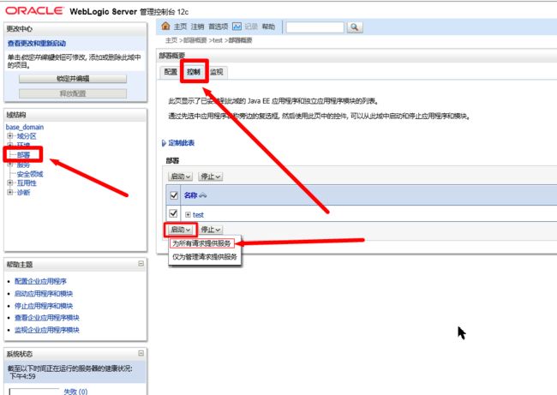This screenshot has height=395, width=557.
Task: Expand the 环境 tree node
Action: coord(10,145)
